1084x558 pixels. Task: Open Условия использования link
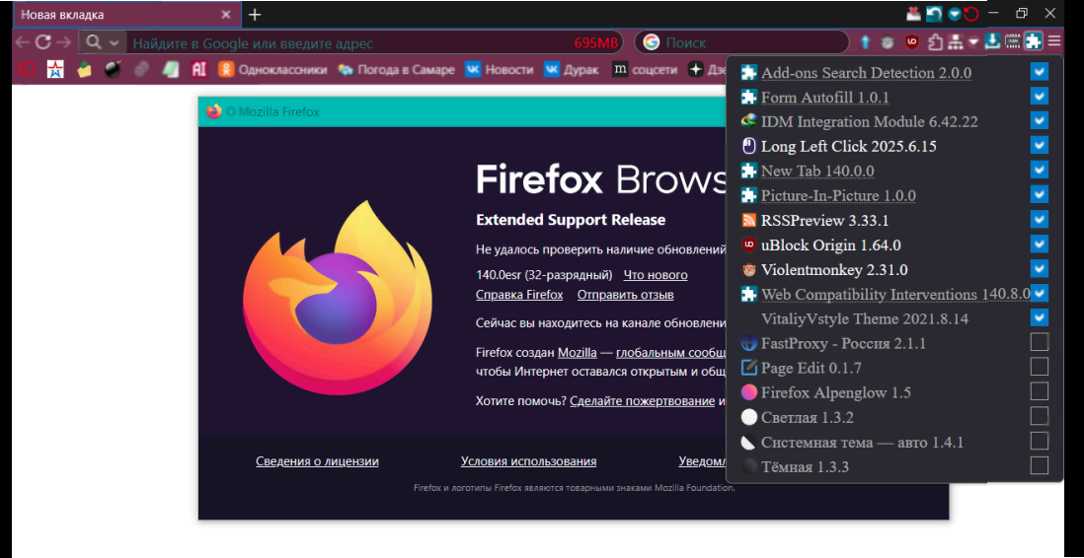pos(529,461)
